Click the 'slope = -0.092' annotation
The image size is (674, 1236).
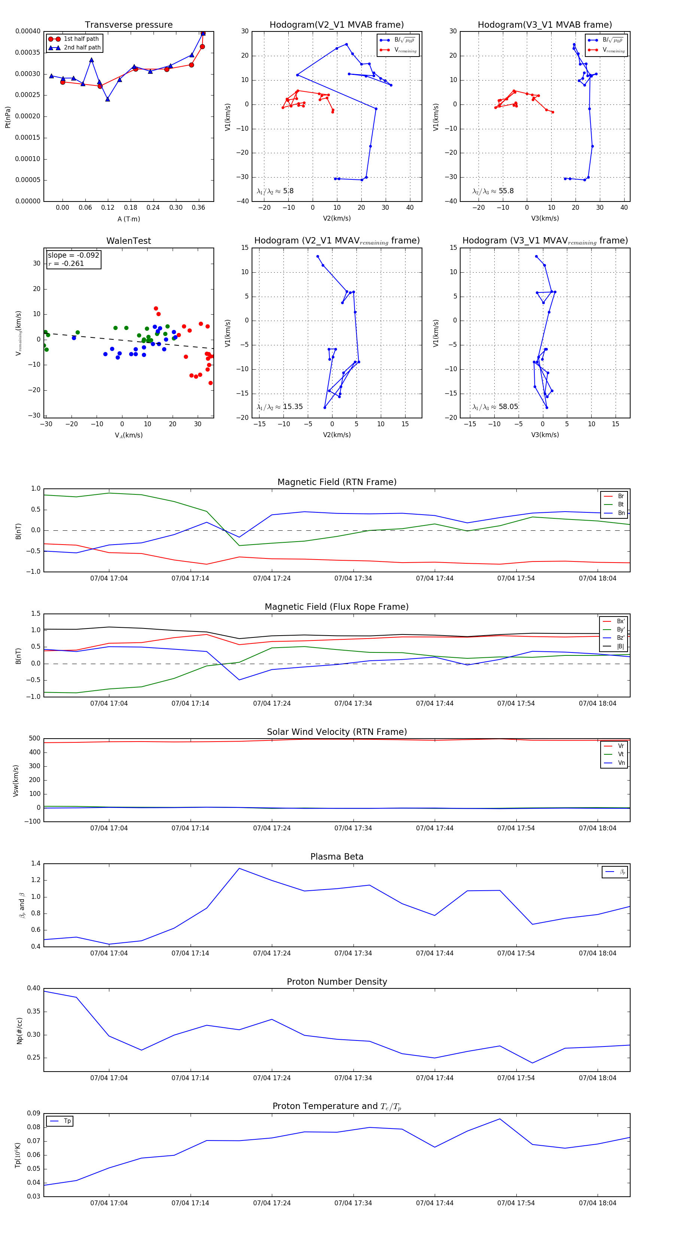tap(73, 255)
